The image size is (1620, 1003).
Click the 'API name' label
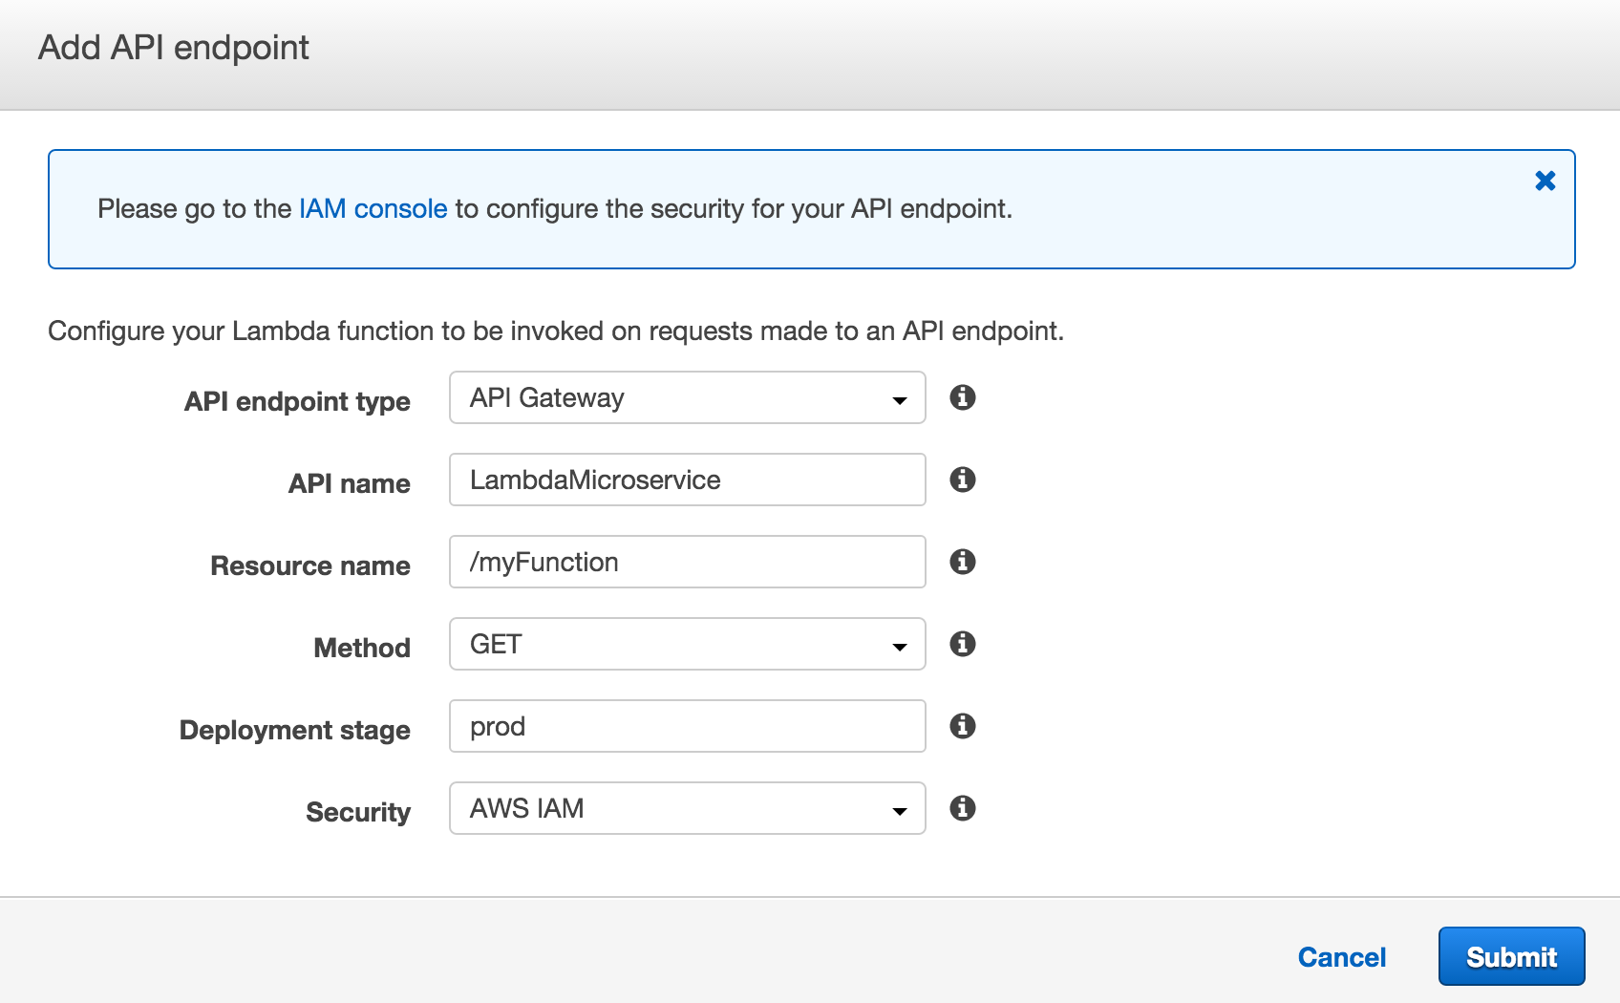[350, 483]
